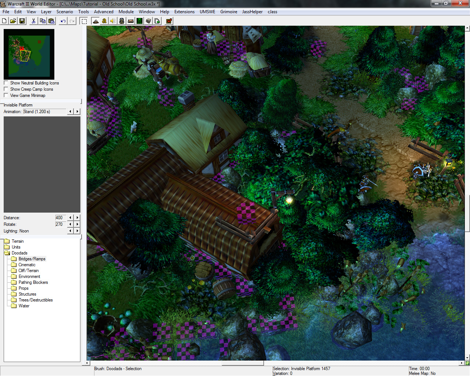The width and height of the screenshot is (470, 376).
Task: Collapse the Doodads folder
Action: click(x=16, y=253)
